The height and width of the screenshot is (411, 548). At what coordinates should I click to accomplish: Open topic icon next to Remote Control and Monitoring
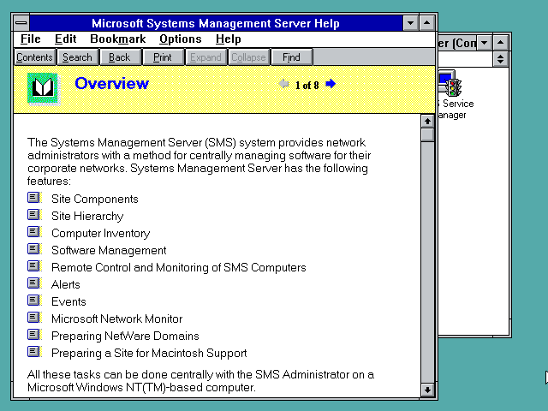tap(34, 266)
